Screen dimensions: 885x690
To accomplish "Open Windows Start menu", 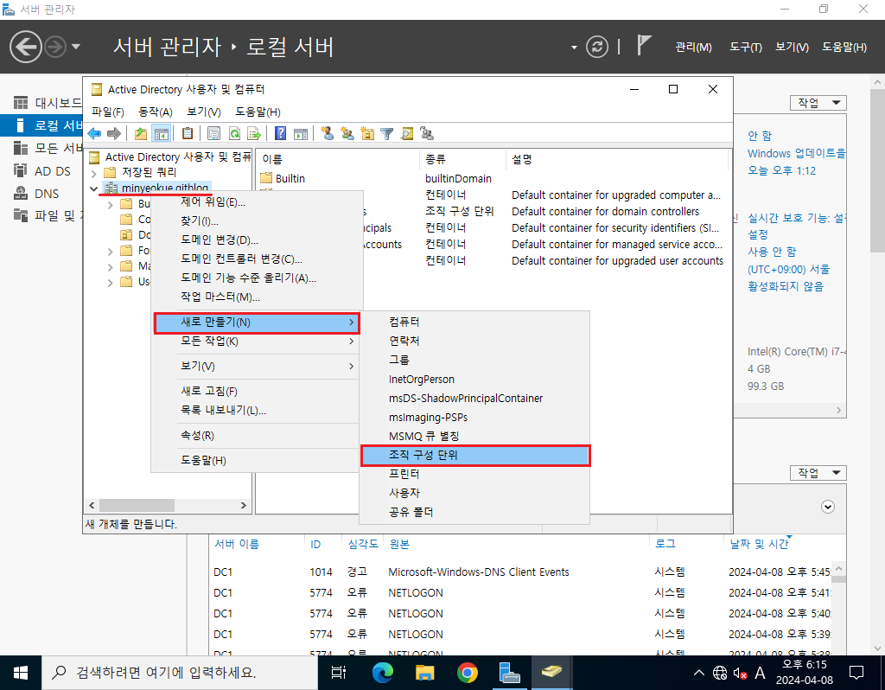I will pos(21,673).
